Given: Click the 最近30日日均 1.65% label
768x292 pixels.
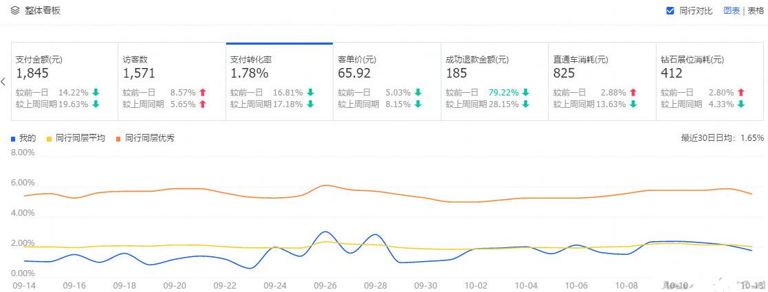Looking at the screenshot, I should [722, 138].
